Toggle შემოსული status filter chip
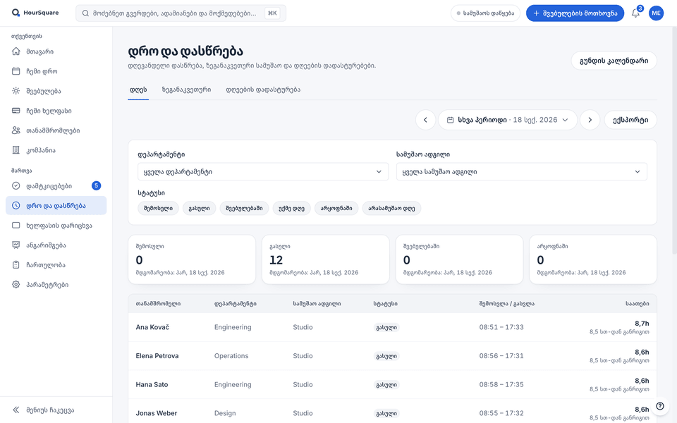Image resolution: width=677 pixels, height=423 pixels. (159, 208)
